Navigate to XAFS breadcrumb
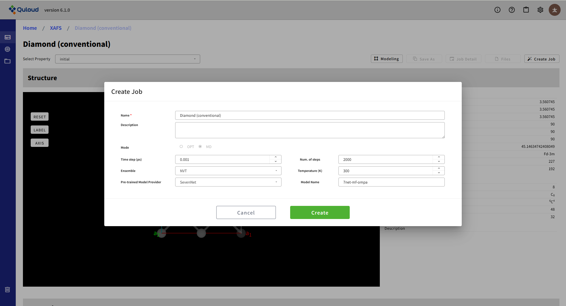 (56, 28)
